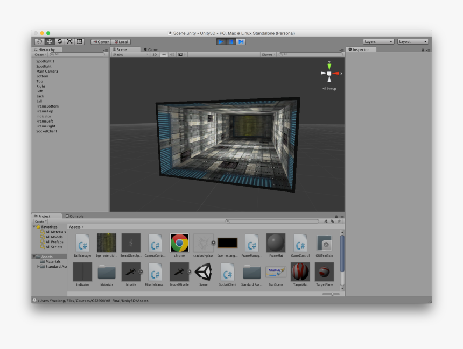
Task: Select Materials folder in project tree
Action: point(51,262)
